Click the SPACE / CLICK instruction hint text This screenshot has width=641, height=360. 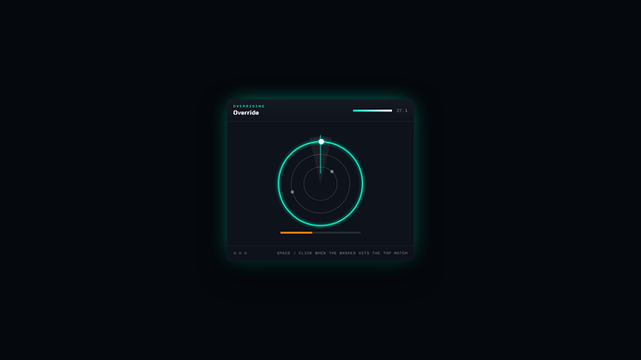coord(342,253)
